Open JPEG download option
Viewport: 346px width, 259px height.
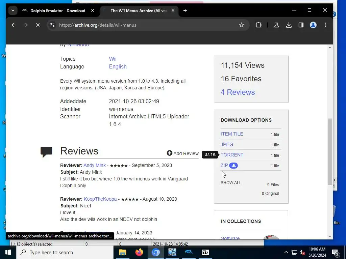point(227,144)
